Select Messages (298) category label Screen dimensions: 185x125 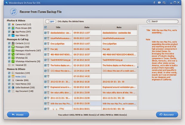(22, 47)
